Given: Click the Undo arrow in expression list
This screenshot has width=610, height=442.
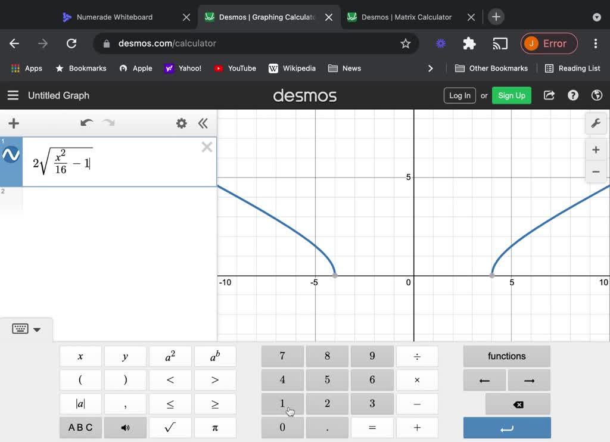Looking at the screenshot, I should pyautogui.click(x=86, y=123).
